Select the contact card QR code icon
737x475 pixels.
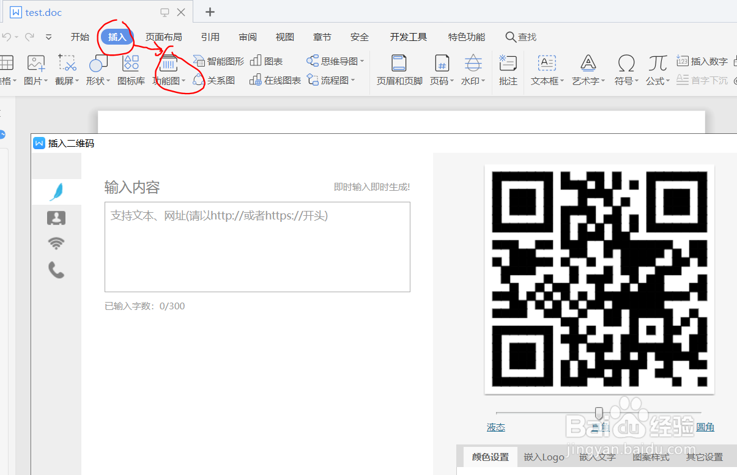click(x=56, y=218)
